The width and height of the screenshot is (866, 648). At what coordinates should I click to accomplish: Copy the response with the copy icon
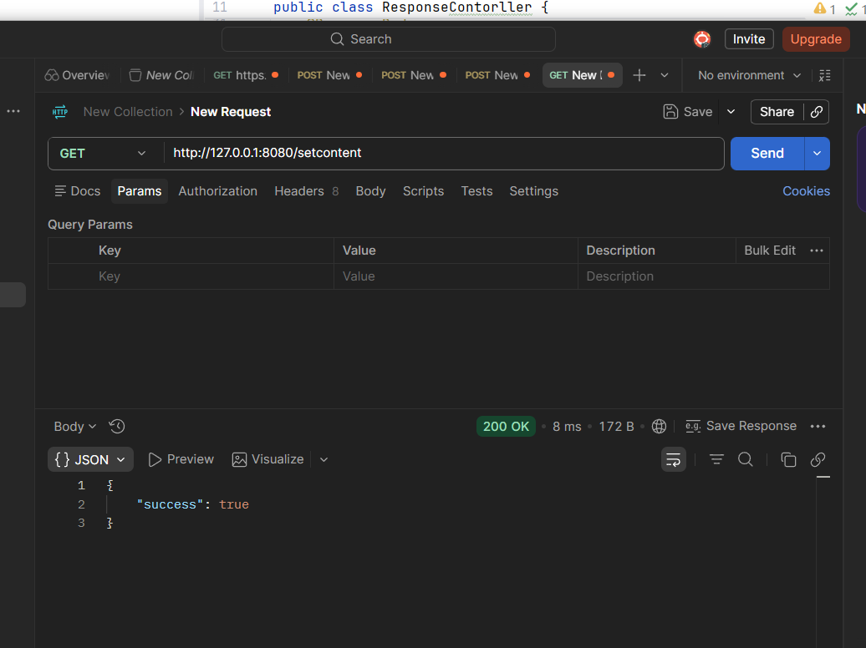click(788, 459)
